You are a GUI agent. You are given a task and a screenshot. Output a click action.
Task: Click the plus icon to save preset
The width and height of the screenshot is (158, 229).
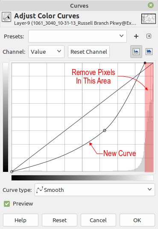point(136,36)
